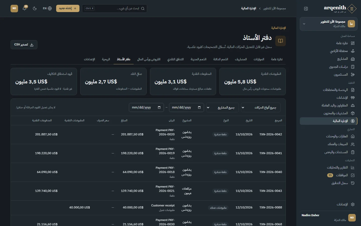Click the مقبوضات عملاء type badge
The width and height of the screenshot is (361, 226).
(218, 208)
